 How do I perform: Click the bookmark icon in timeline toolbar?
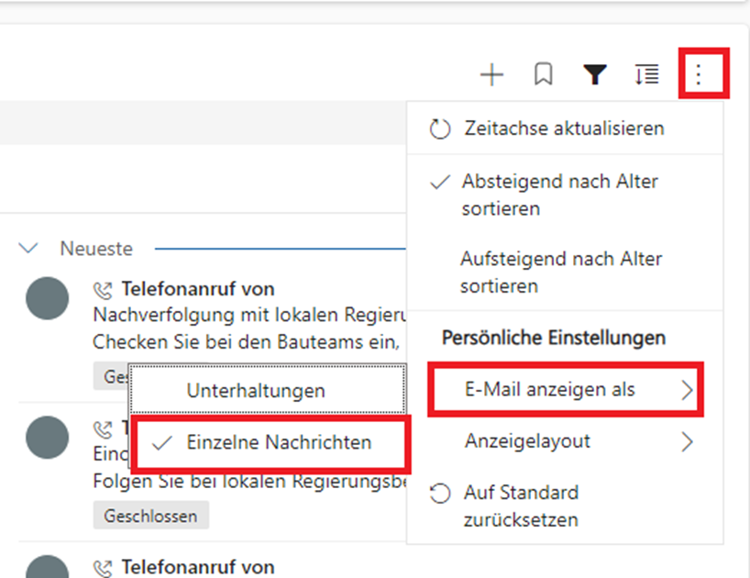click(543, 75)
